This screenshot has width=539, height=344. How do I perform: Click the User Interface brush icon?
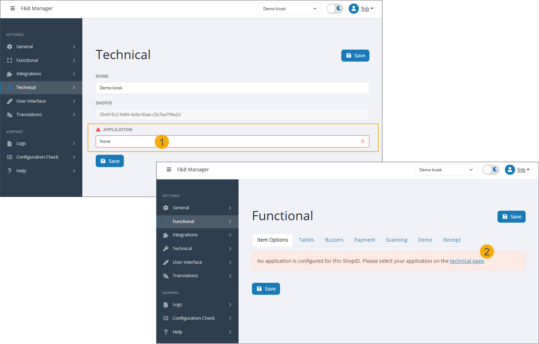click(x=10, y=101)
